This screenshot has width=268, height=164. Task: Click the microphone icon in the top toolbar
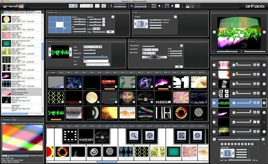point(111,6)
